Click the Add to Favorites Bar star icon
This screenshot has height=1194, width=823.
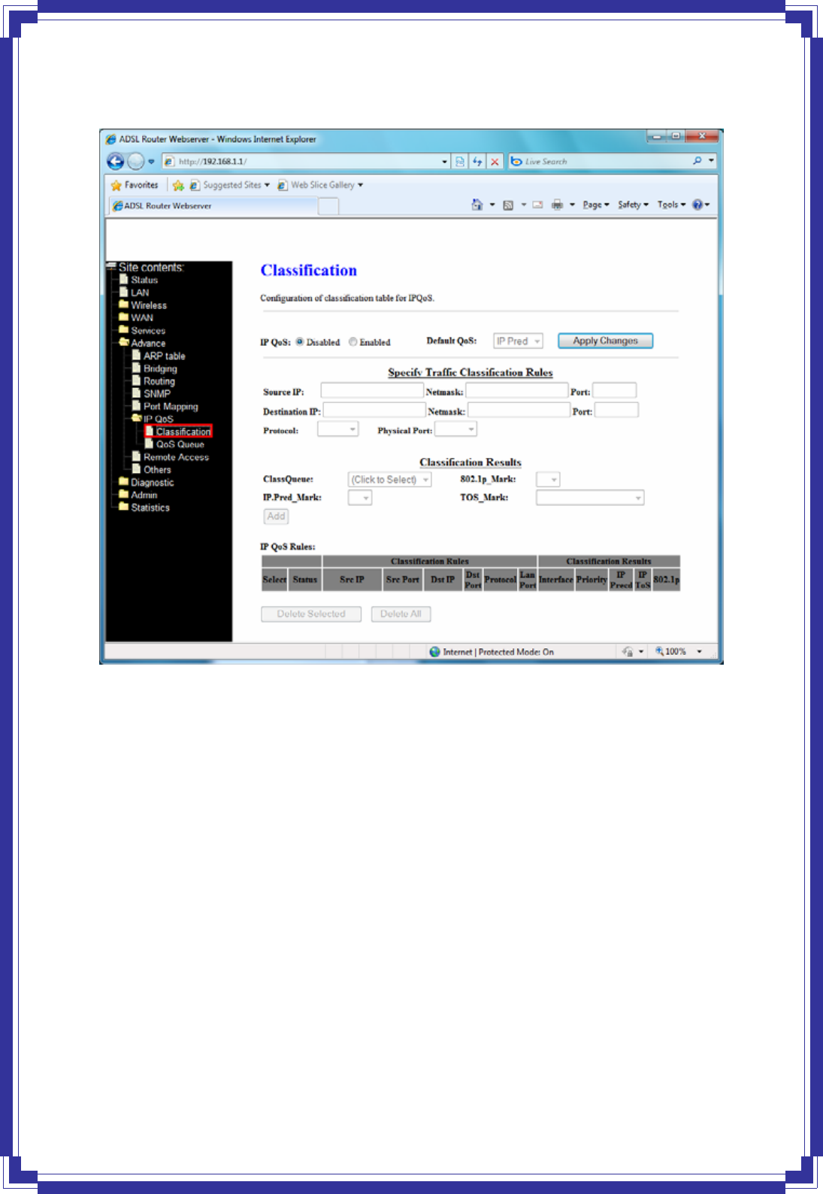pos(178,185)
